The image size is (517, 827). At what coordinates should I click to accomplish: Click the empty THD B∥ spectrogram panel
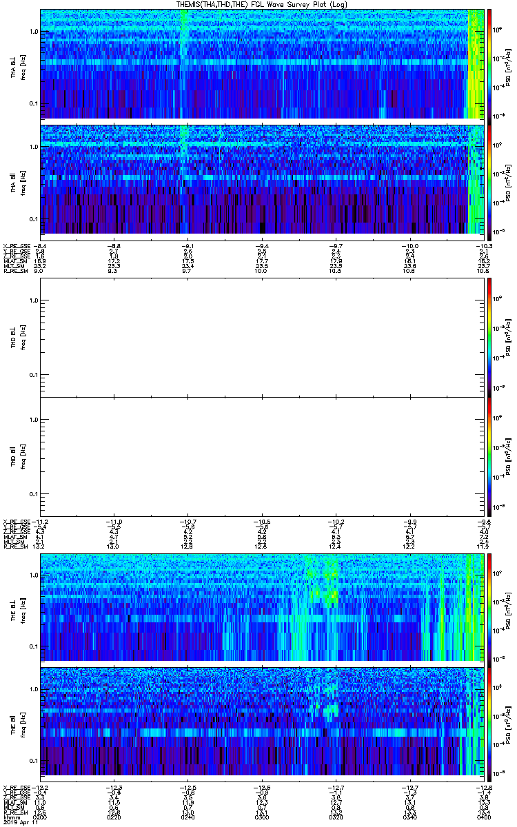pos(263,456)
